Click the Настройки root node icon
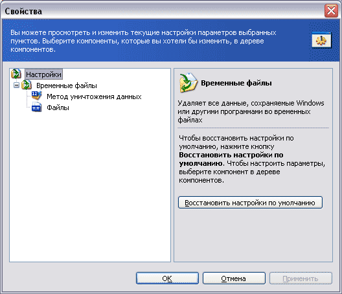 point(16,74)
